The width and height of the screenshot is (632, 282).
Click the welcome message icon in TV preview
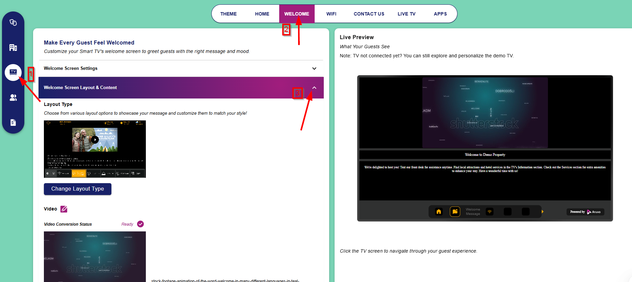click(x=455, y=212)
